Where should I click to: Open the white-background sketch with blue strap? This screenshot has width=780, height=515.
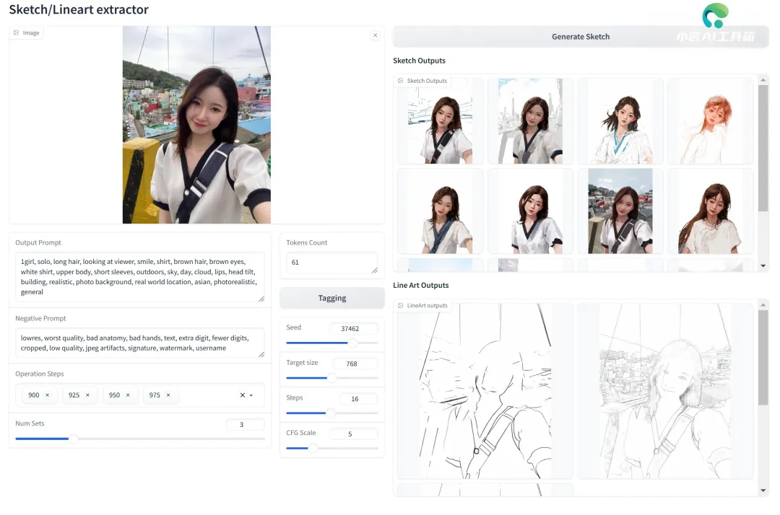click(441, 211)
